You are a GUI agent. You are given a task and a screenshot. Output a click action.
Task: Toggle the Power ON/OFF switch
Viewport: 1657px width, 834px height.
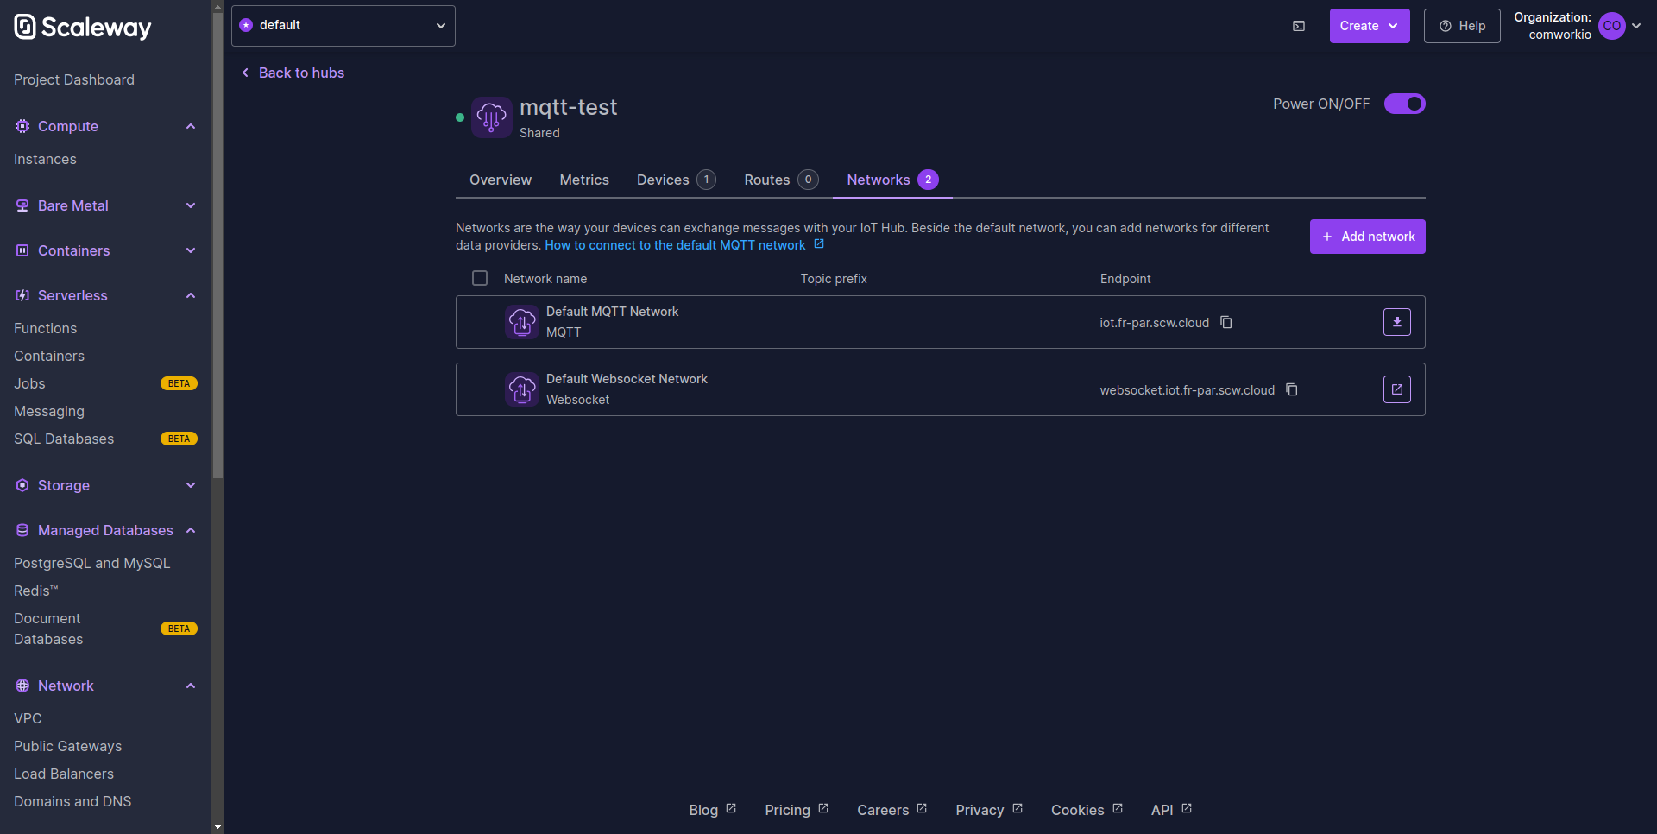point(1405,104)
